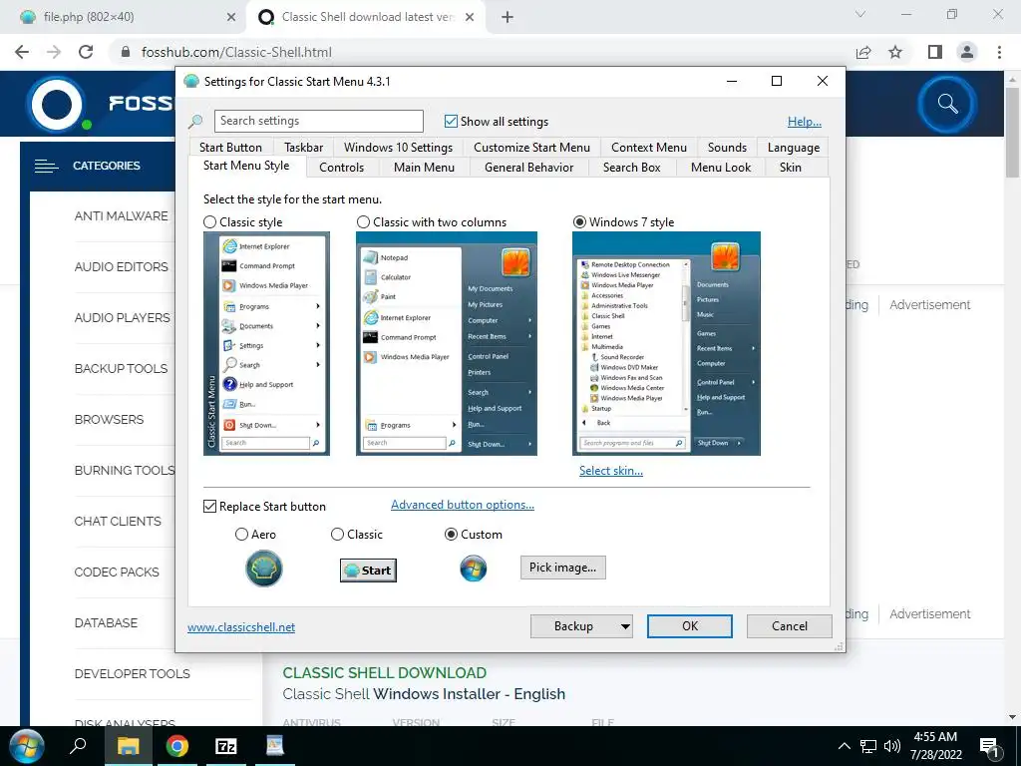Click the Custom Windows orb button image

pos(474,568)
